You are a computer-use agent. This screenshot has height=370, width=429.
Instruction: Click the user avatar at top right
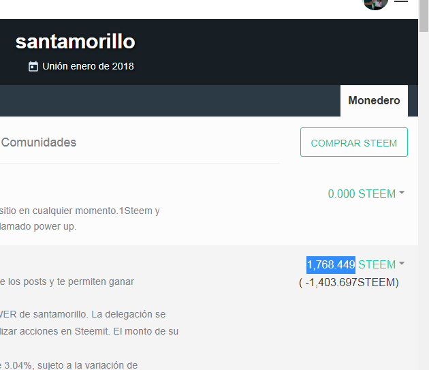tap(375, 4)
